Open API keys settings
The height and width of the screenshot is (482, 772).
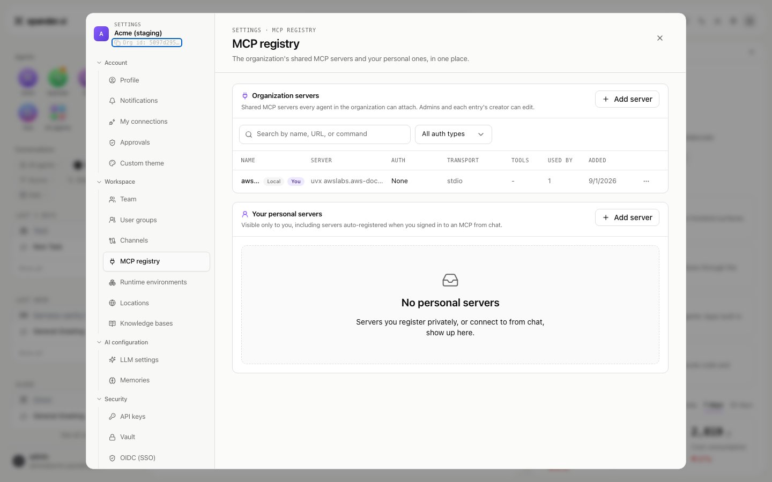coord(156,417)
